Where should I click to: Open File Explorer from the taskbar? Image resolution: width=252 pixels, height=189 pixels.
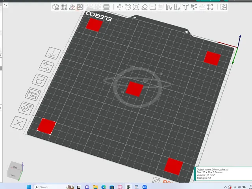[95, 187]
